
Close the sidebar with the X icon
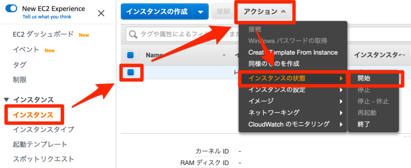(x=101, y=13)
